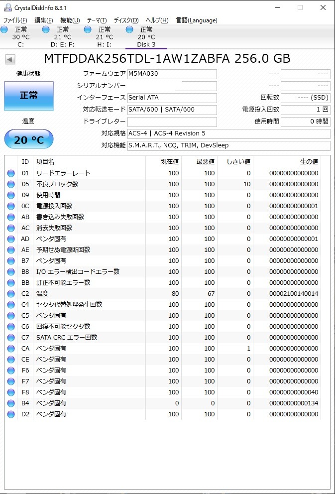Open the 編集(E) menu
Screen dimensions: 335x494
point(44,20)
